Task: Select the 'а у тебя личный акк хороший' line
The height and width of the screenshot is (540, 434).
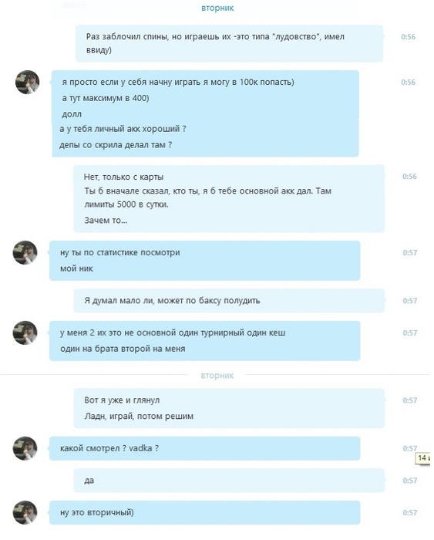Action: click(x=123, y=129)
